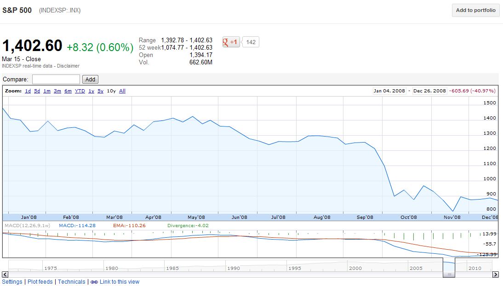503x286 pixels.
Task: Click the May'08 label on the chart axis
Action: tap(196, 217)
